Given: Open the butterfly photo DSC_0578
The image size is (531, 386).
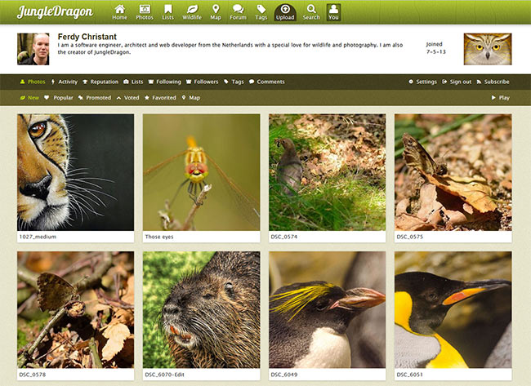Looking at the screenshot, I should tap(75, 309).
